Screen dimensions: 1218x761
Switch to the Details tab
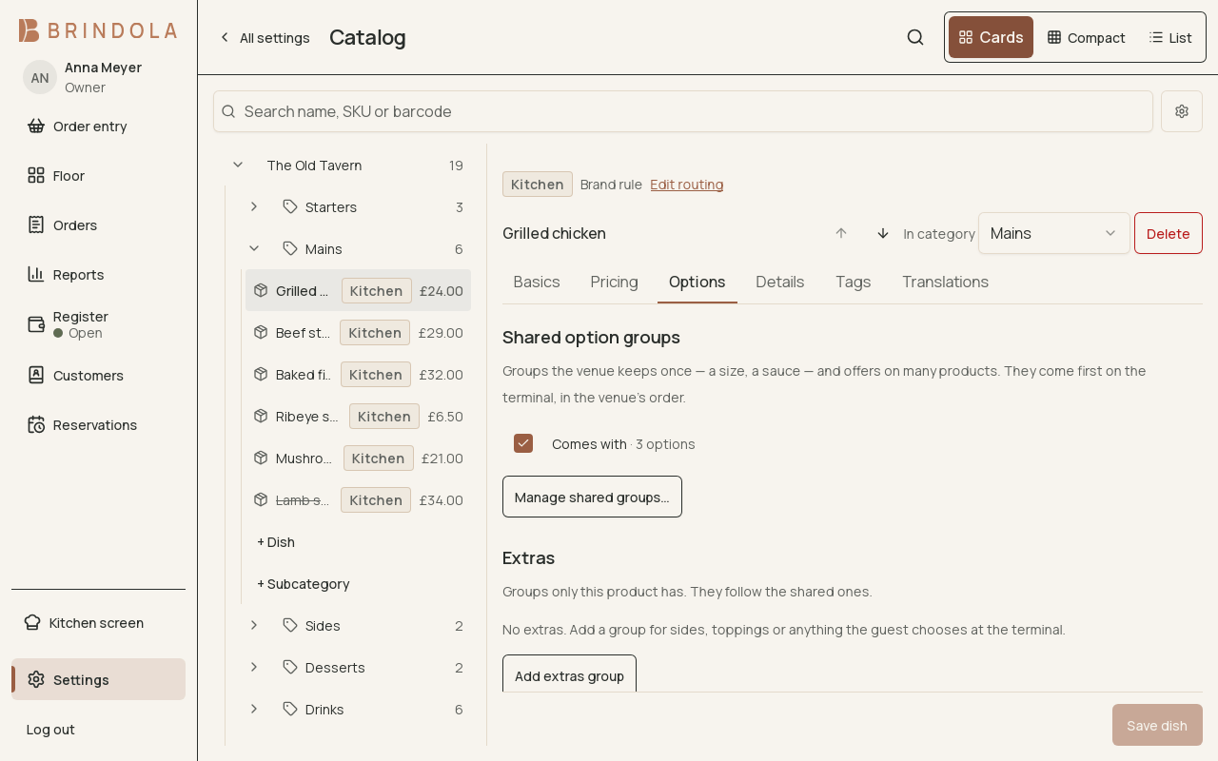pos(780,282)
